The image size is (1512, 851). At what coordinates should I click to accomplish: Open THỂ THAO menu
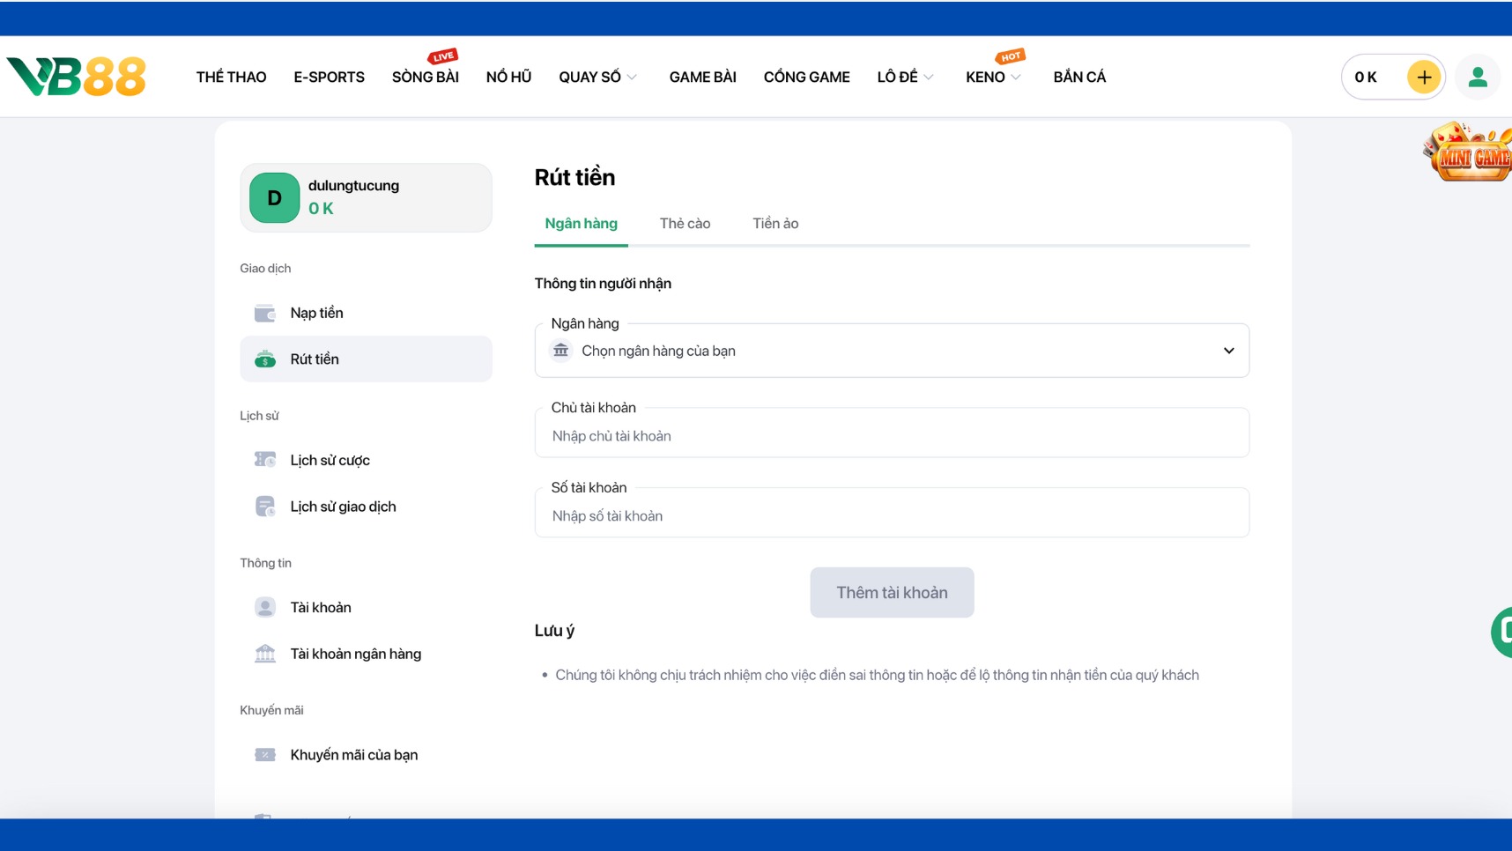(231, 78)
